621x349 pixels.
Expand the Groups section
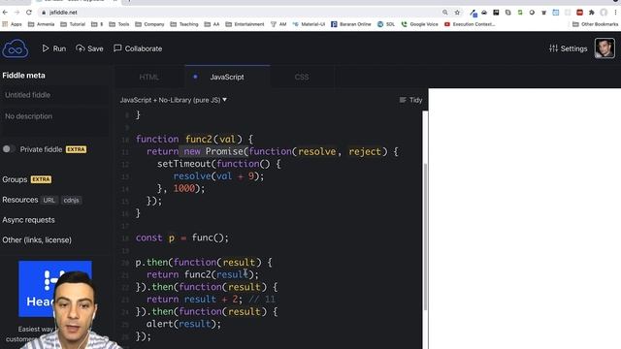click(x=15, y=179)
